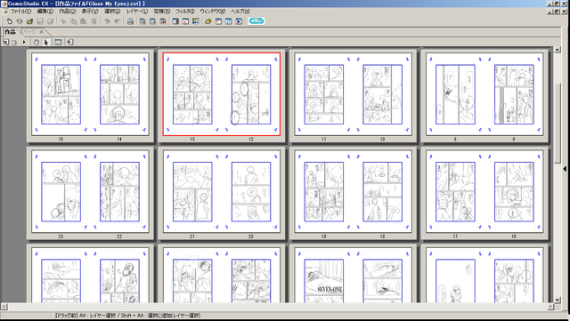Viewport: 570px width, 321px height.
Task: Expand the small black triangle flyout
Action: pos(24,42)
